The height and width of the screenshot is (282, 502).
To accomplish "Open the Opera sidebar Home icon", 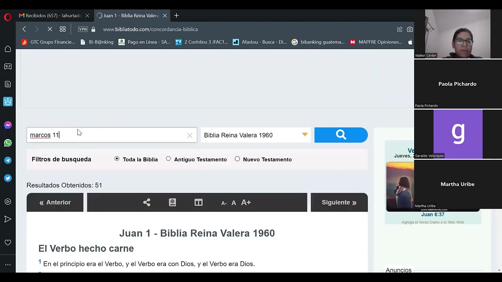I will [x=8, y=49].
